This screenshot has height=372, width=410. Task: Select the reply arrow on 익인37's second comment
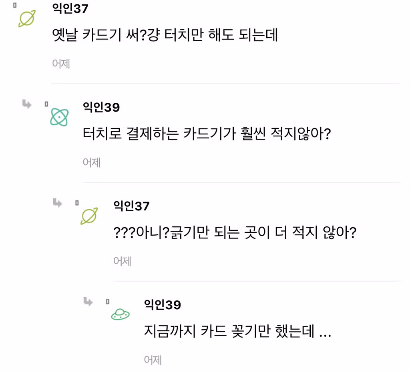click(x=58, y=203)
